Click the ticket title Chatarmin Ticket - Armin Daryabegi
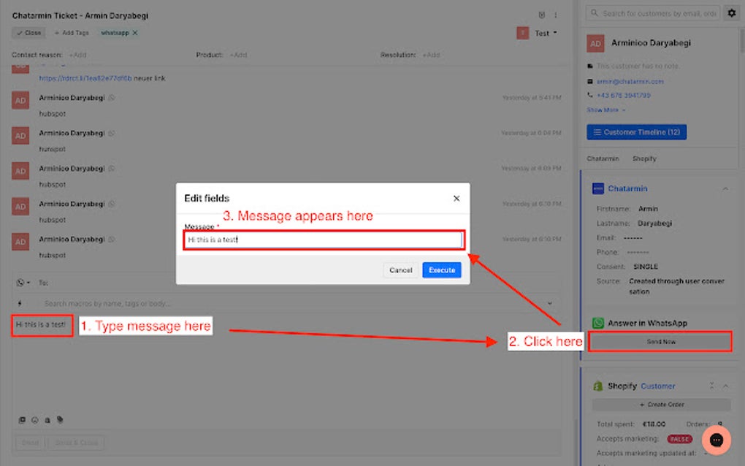 coord(80,15)
